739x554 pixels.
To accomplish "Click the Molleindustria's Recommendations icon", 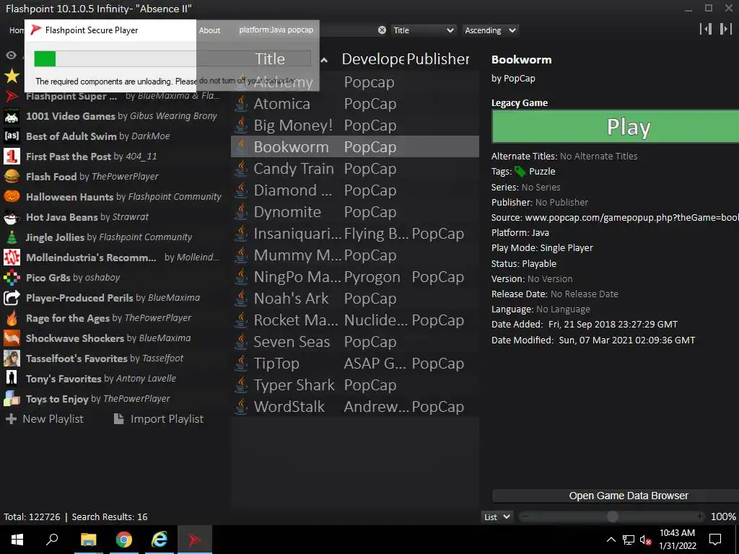I will tap(12, 258).
